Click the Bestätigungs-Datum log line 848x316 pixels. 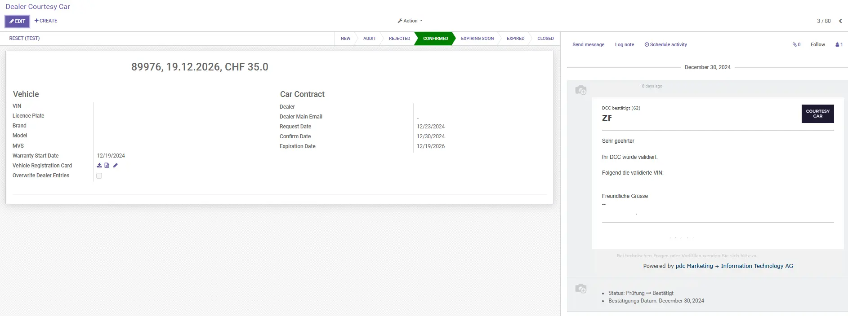click(x=656, y=301)
